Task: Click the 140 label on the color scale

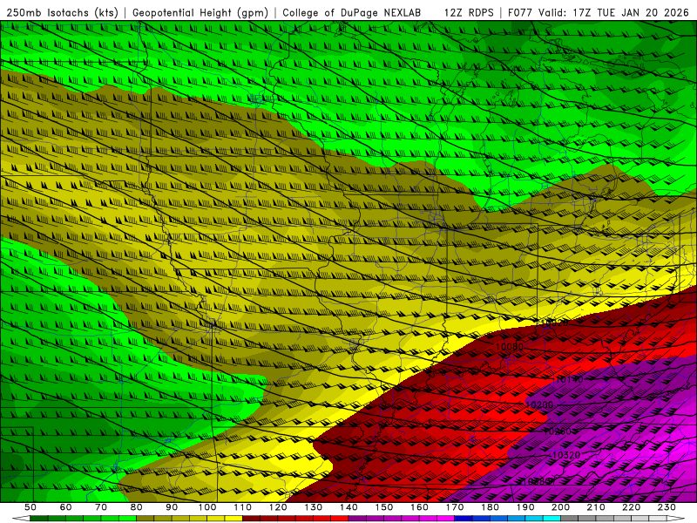Action: tap(348, 507)
